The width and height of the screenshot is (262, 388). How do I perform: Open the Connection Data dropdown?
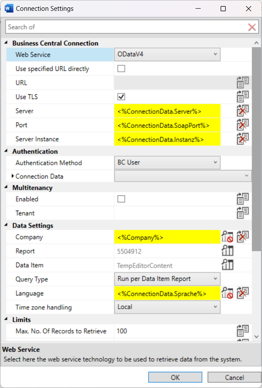pyautogui.click(x=183, y=176)
